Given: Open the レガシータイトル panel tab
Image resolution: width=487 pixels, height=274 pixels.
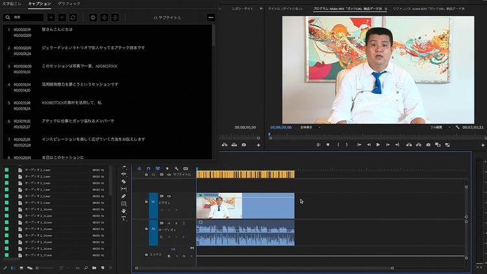Looking at the screenshot, I should tap(243, 8).
